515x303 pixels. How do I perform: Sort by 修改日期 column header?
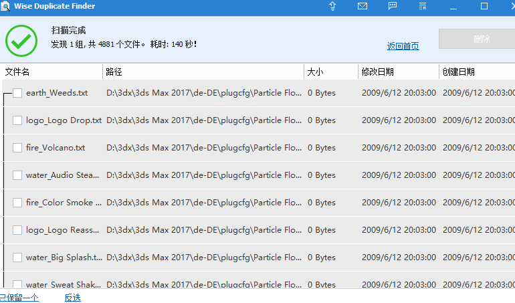tap(377, 72)
